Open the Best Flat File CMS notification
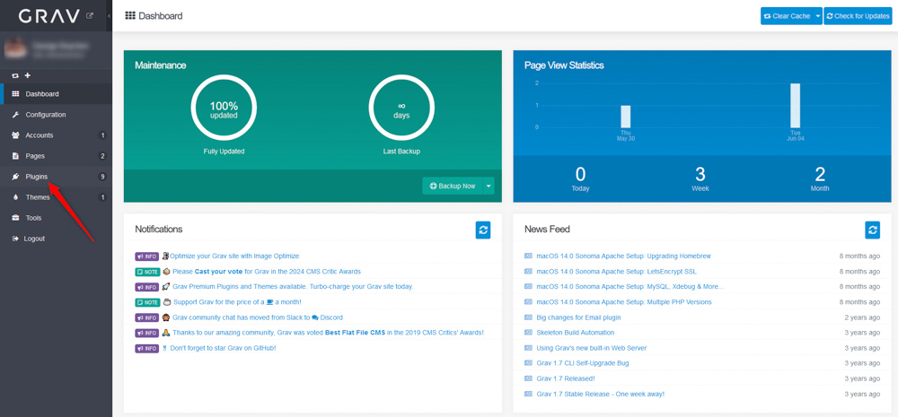This screenshot has width=898, height=417. [x=328, y=333]
